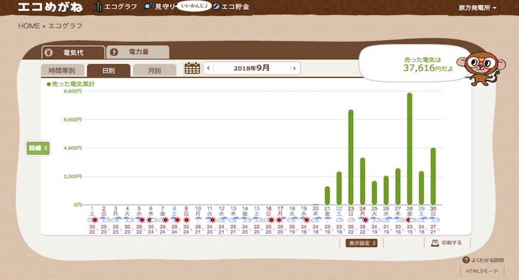This screenshot has height=280, width=519.
Task: Click the エコめがね logo
Action: point(50,8)
